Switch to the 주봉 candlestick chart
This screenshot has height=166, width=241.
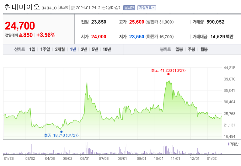click(191, 49)
